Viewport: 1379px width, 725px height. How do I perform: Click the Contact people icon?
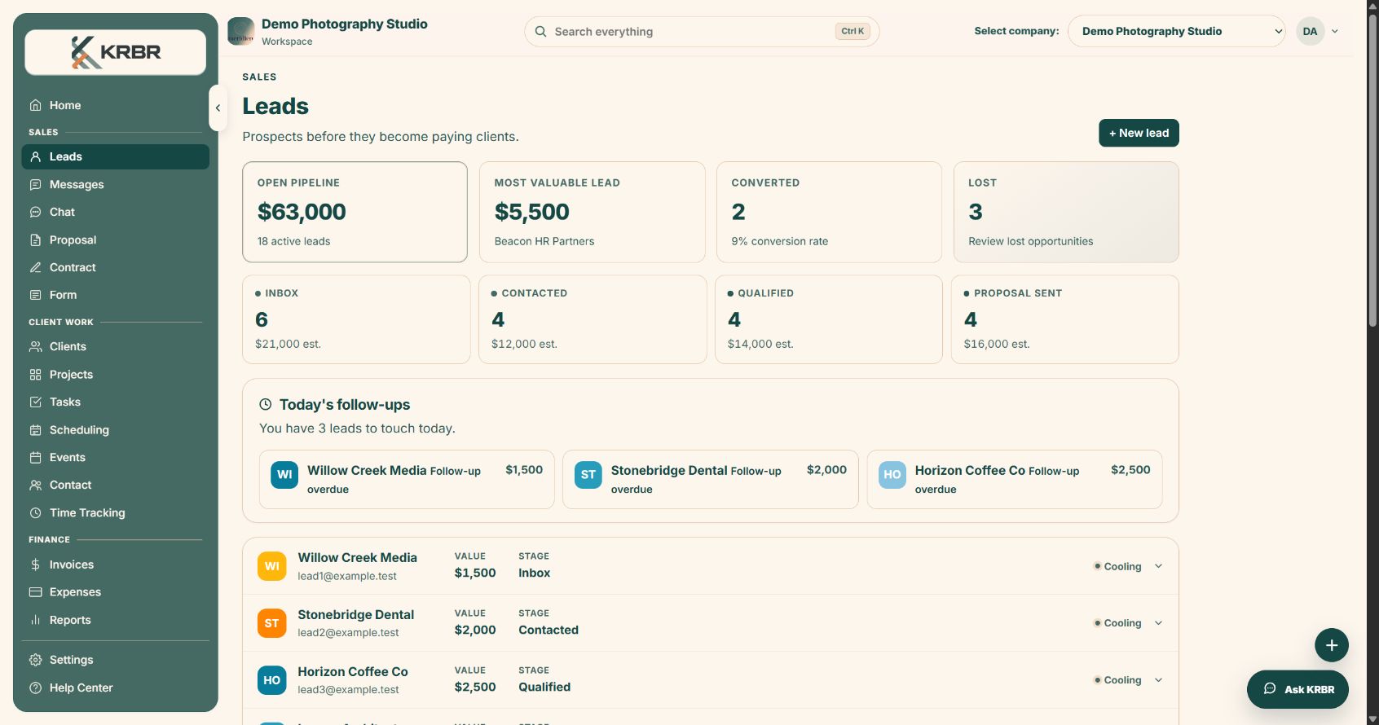tap(35, 485)
